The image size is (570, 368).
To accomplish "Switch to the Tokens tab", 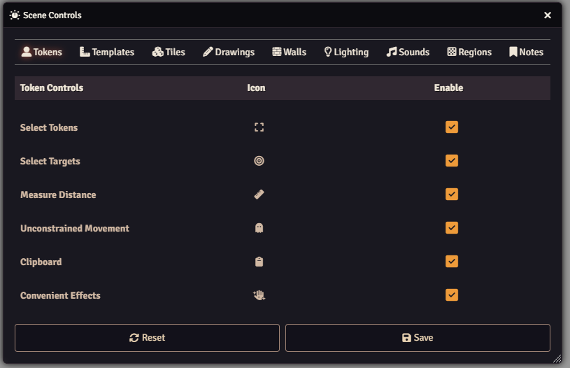I will click(x=41, y=52).
